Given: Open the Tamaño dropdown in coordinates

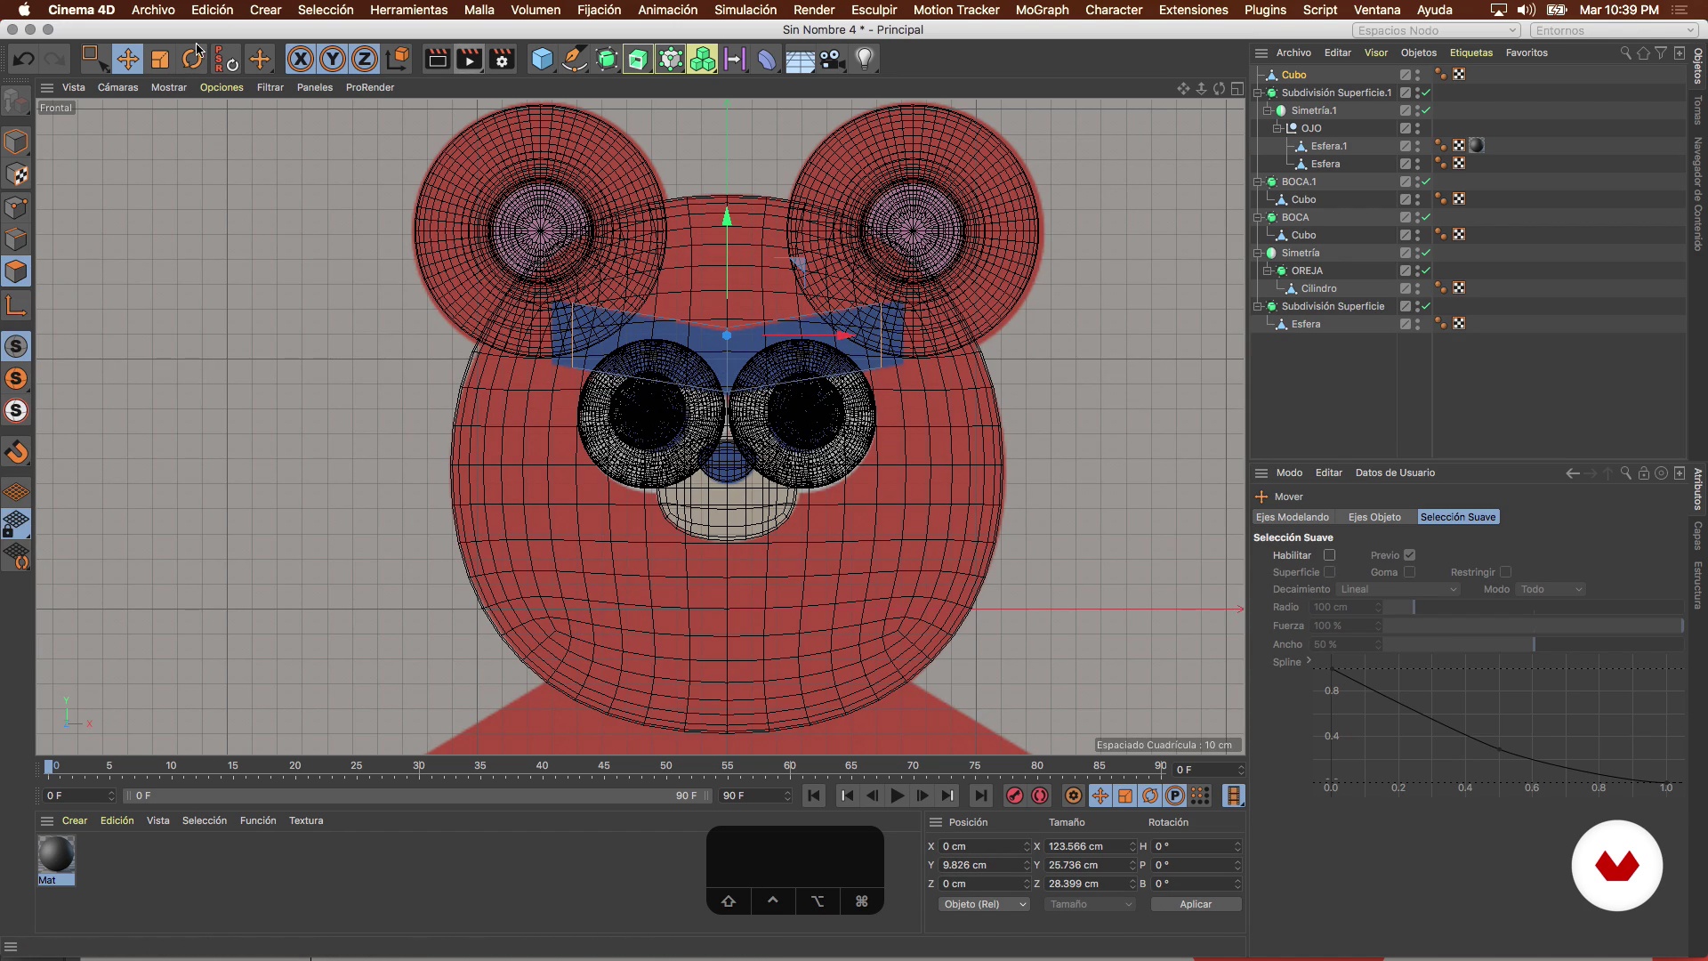Looking at the screenshot, I should [1091, 904].
